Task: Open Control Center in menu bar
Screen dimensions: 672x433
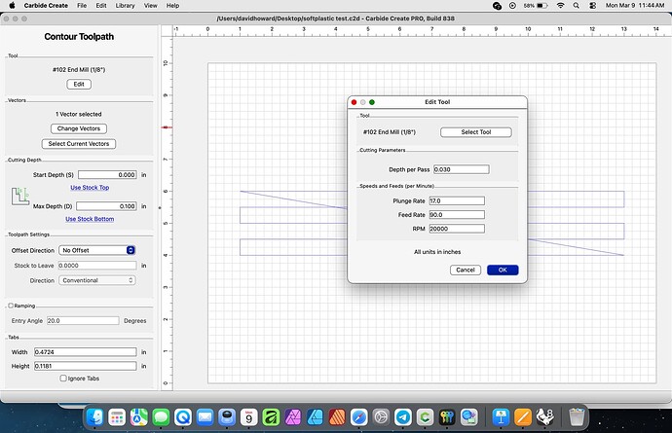Action: coord(593,6)
